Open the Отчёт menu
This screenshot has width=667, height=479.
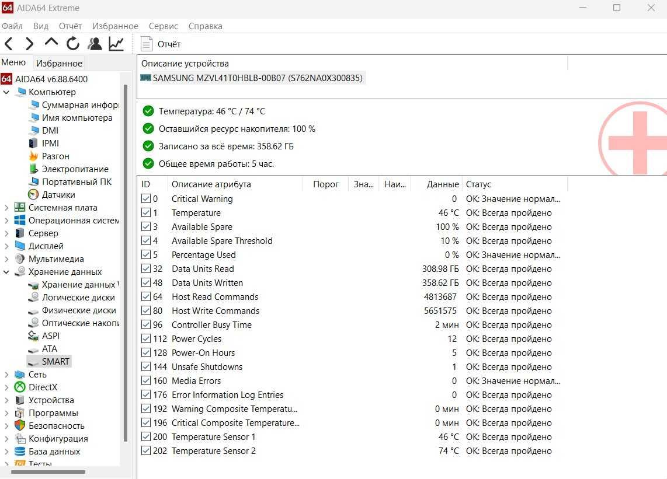coord(70,26)
